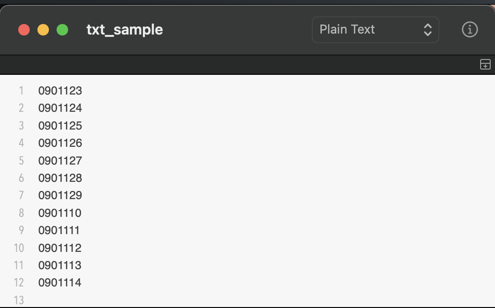The height and width of the screenshot is (308, 495).
Task: Click line number 1 in the gutter
Action: (21, 91)
